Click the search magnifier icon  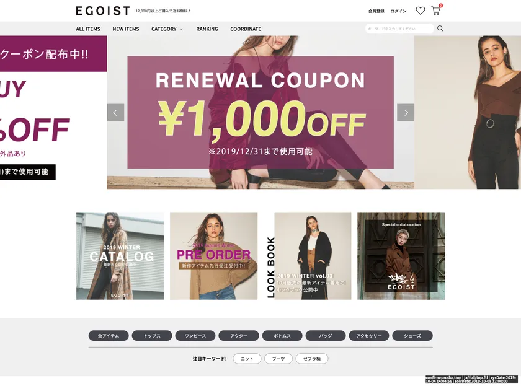(x=440, y=29)
